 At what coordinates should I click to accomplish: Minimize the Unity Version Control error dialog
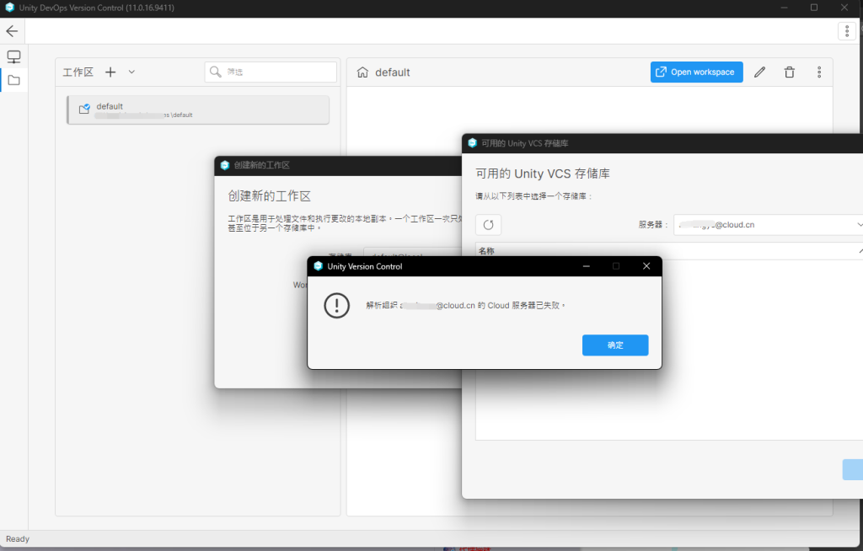click(x=586, y=266)
